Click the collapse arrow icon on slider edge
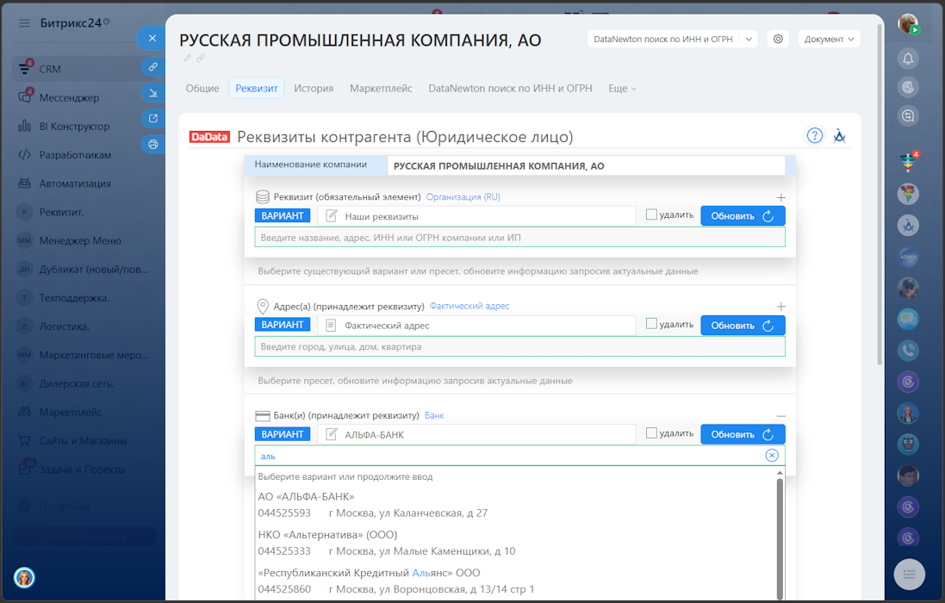 [153, 93]
